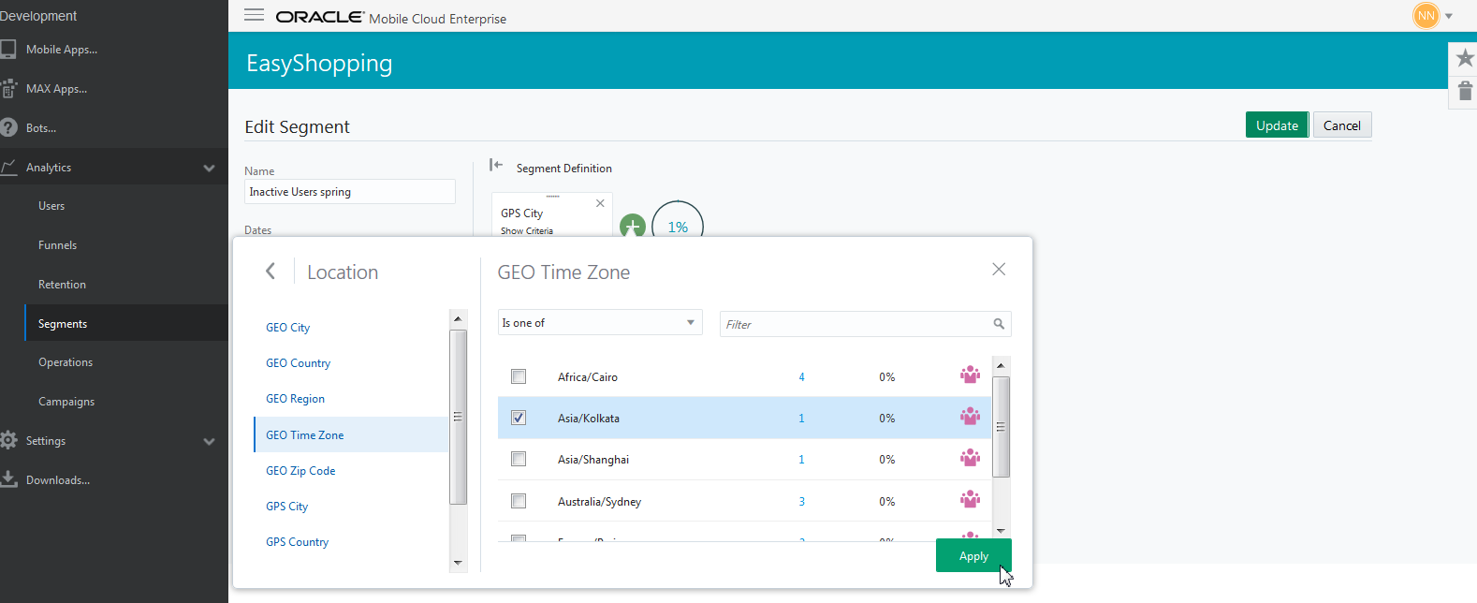The image size is (1477, 603).
Task: Remove the GPS City criteria card
Action: 600,203
